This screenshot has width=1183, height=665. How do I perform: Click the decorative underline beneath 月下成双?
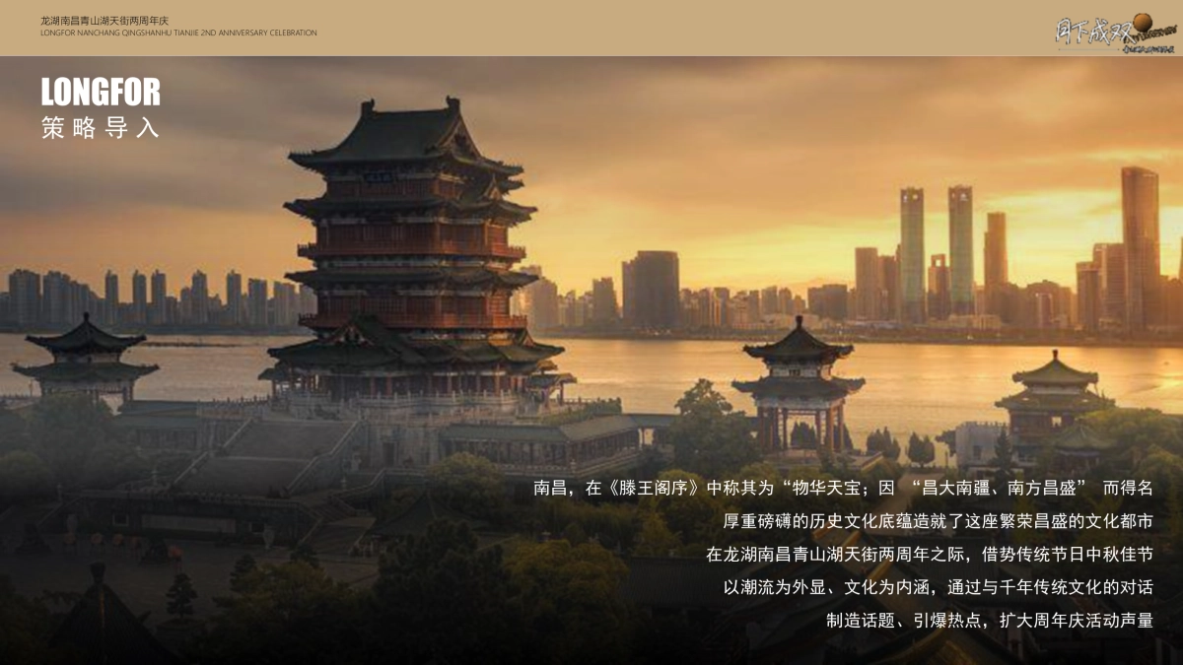[x=1088, y=49]
